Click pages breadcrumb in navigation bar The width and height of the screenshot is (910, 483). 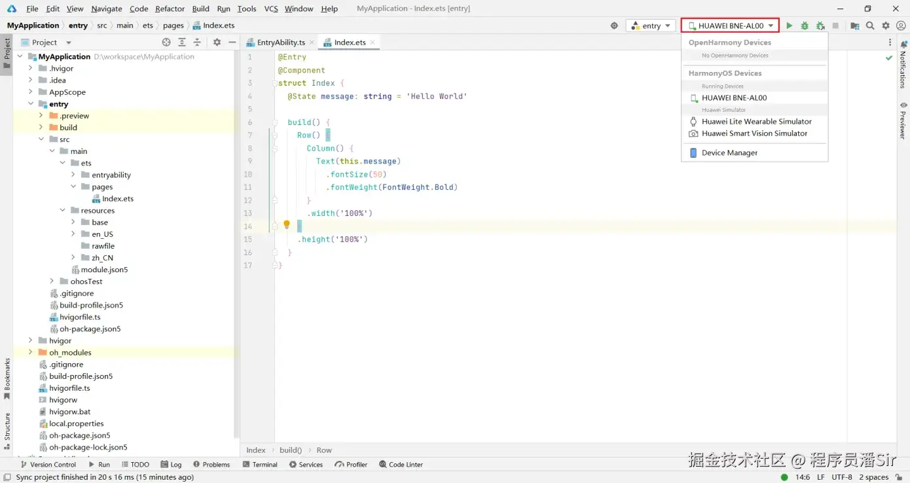[173, 26]
